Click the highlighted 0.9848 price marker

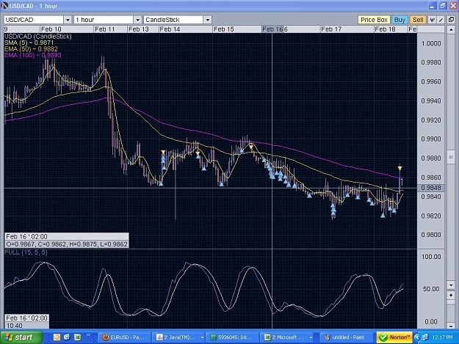click(x=431, y=188)
